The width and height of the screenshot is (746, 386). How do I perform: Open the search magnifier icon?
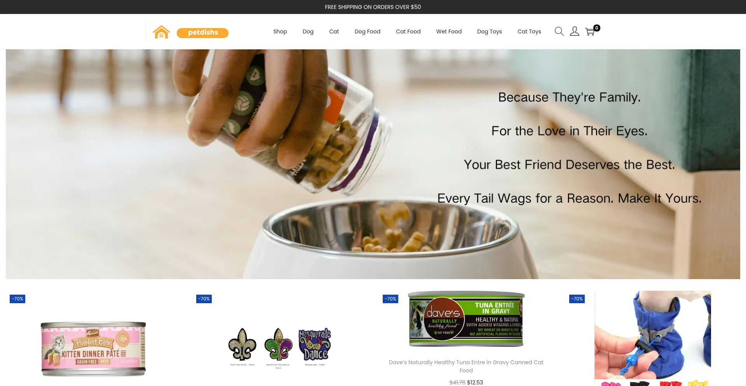click(x=559, y=31)
